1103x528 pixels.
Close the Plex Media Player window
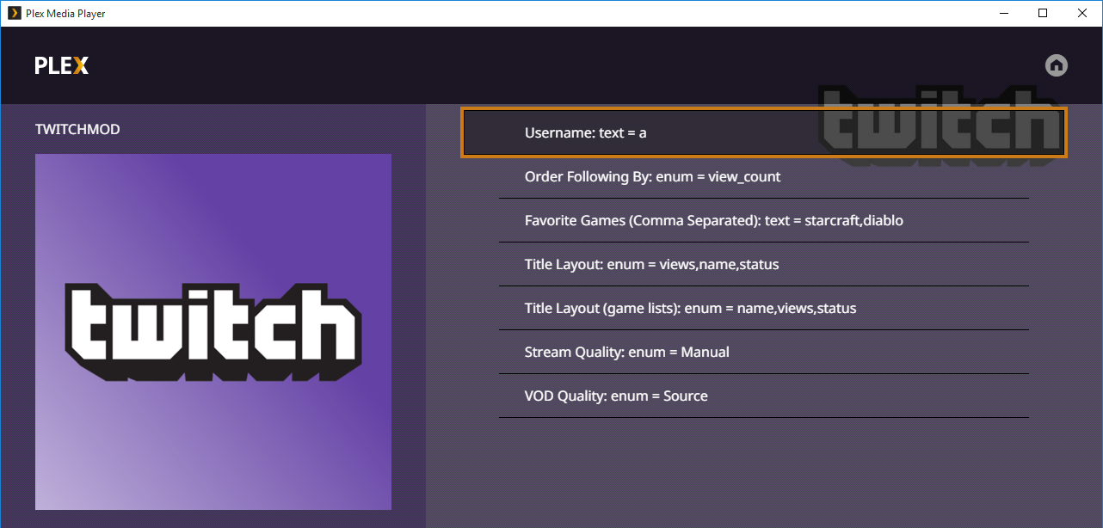pos(1082,13)
